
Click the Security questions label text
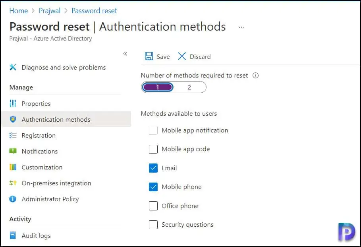(187, 225)
